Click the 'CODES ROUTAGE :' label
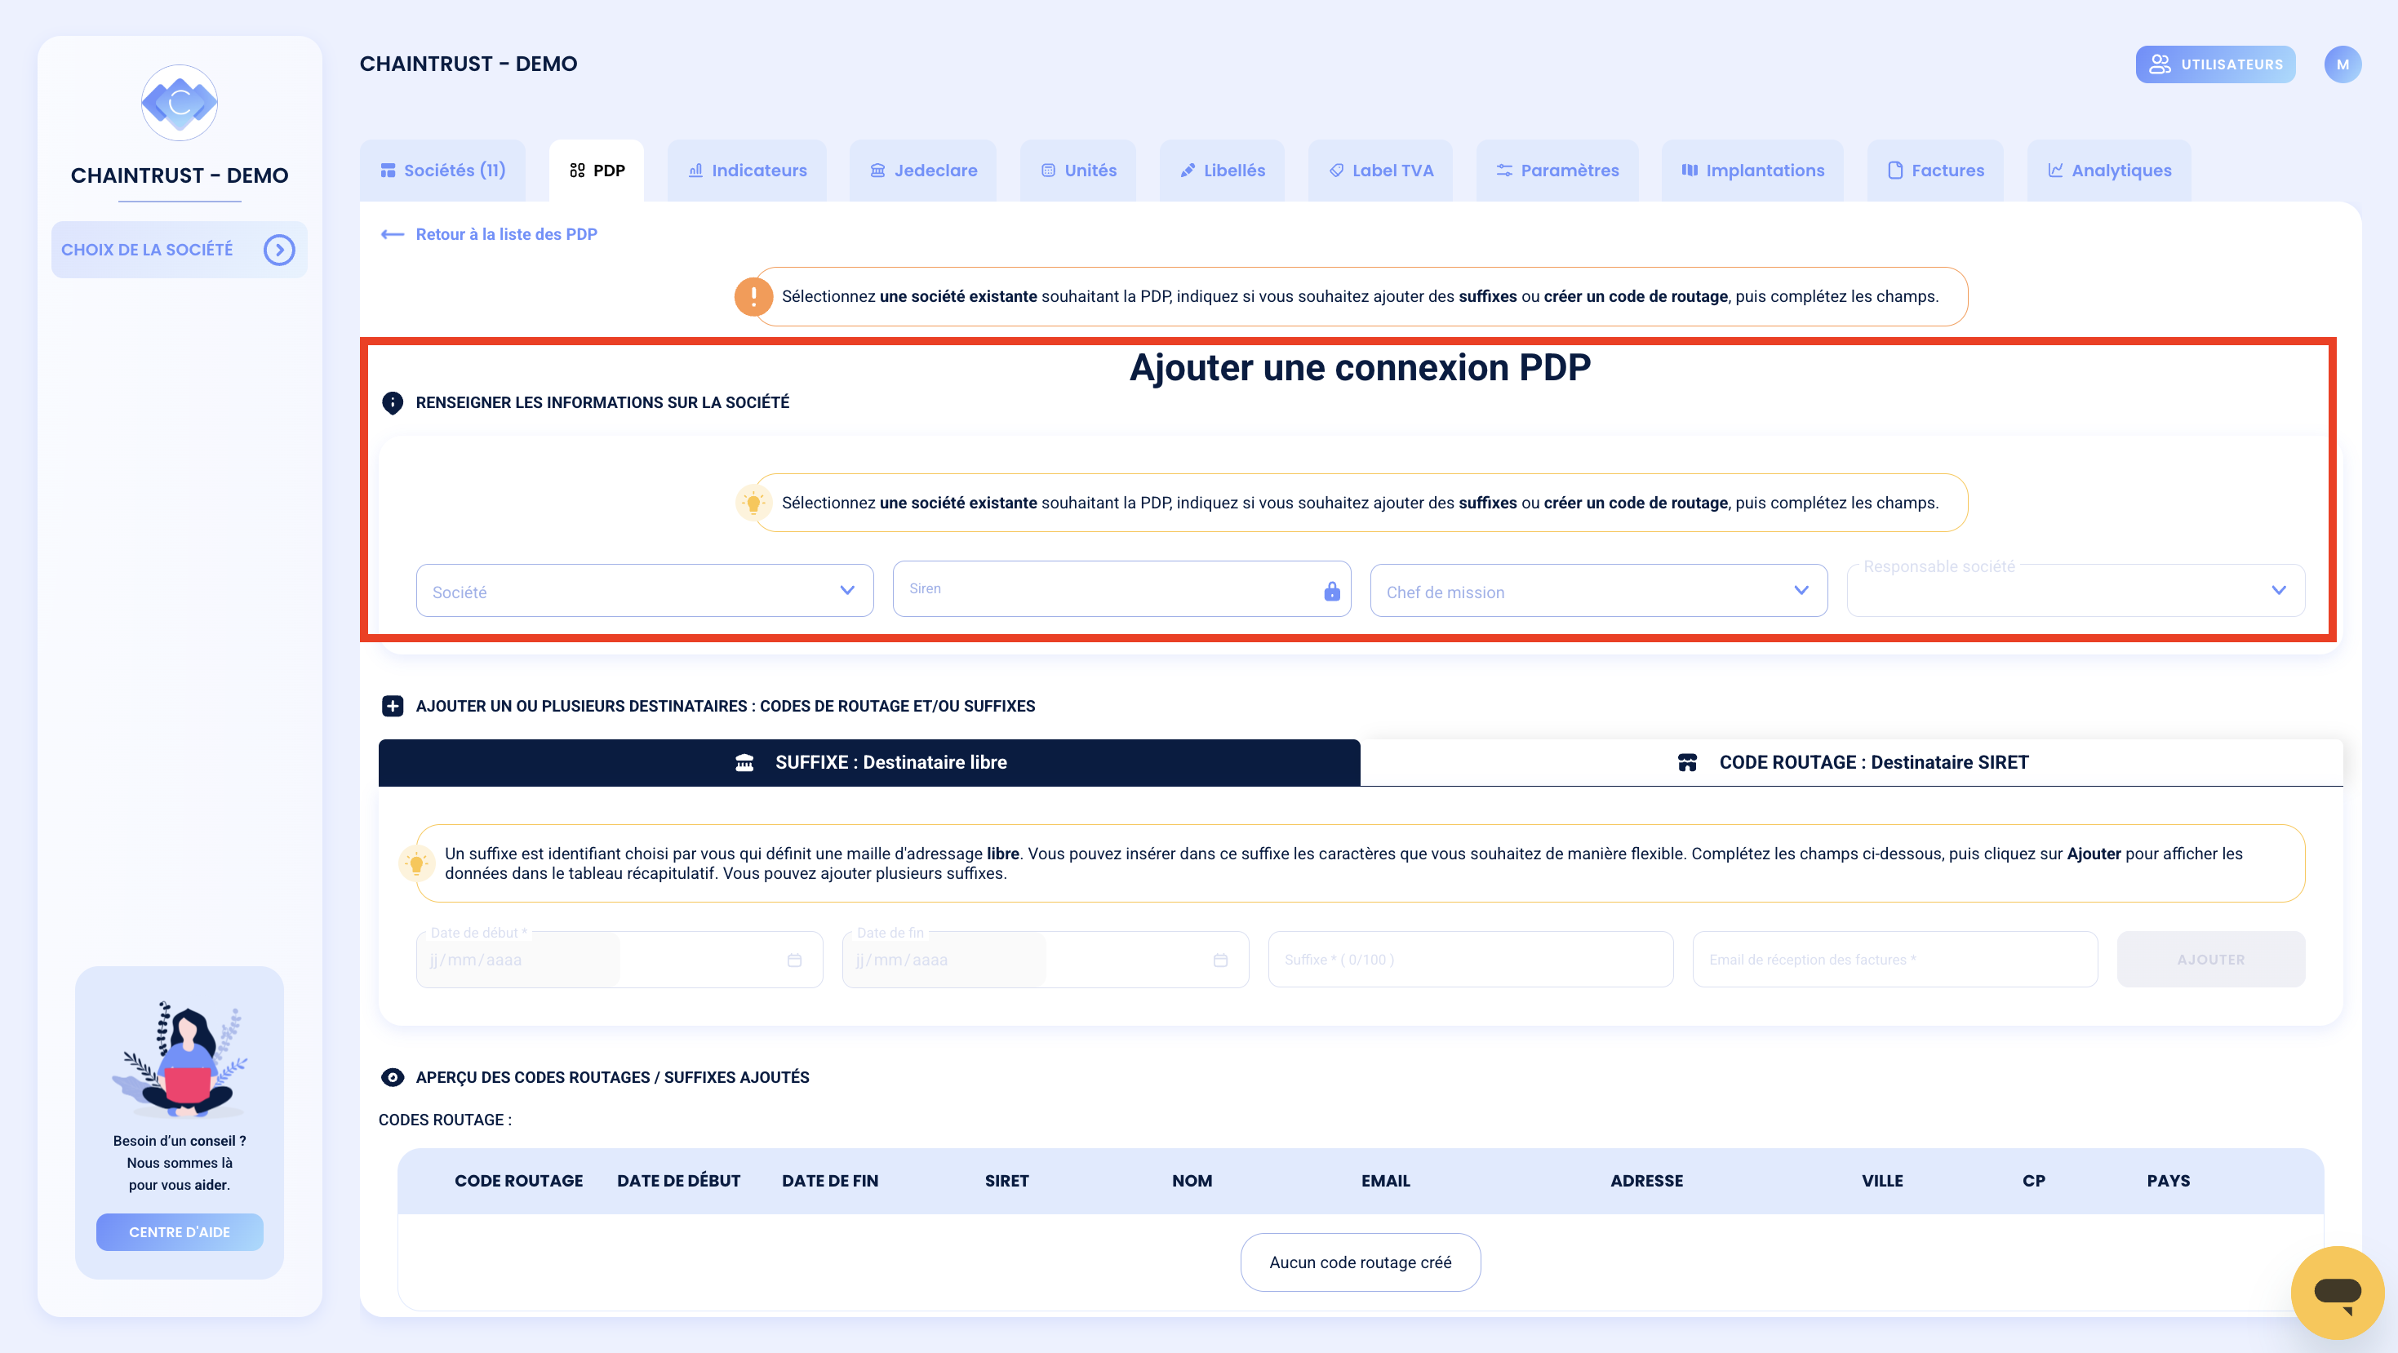 (445, 1120)
